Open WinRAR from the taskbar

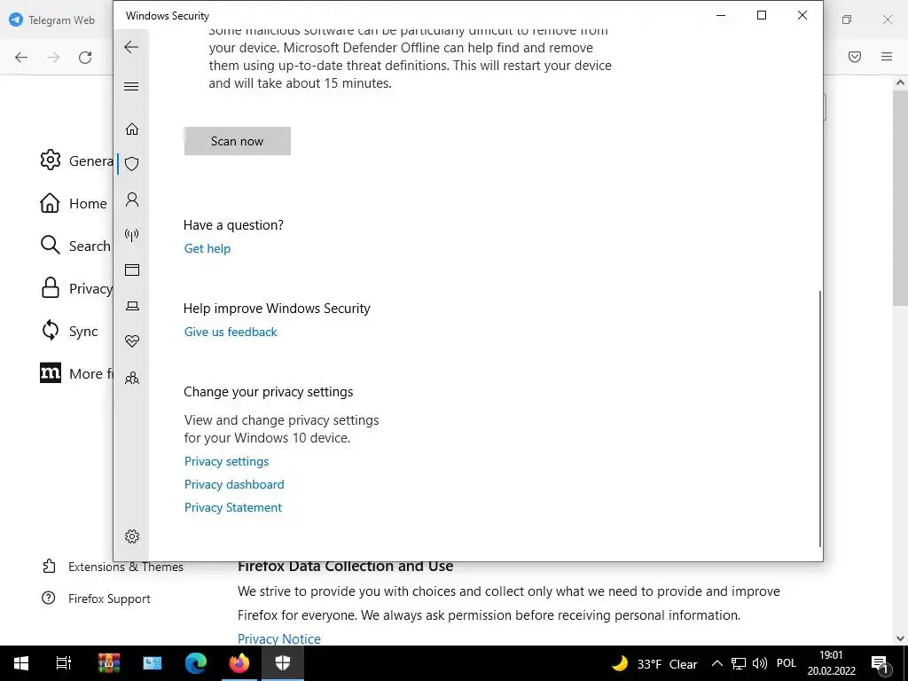tap(109, 663)
